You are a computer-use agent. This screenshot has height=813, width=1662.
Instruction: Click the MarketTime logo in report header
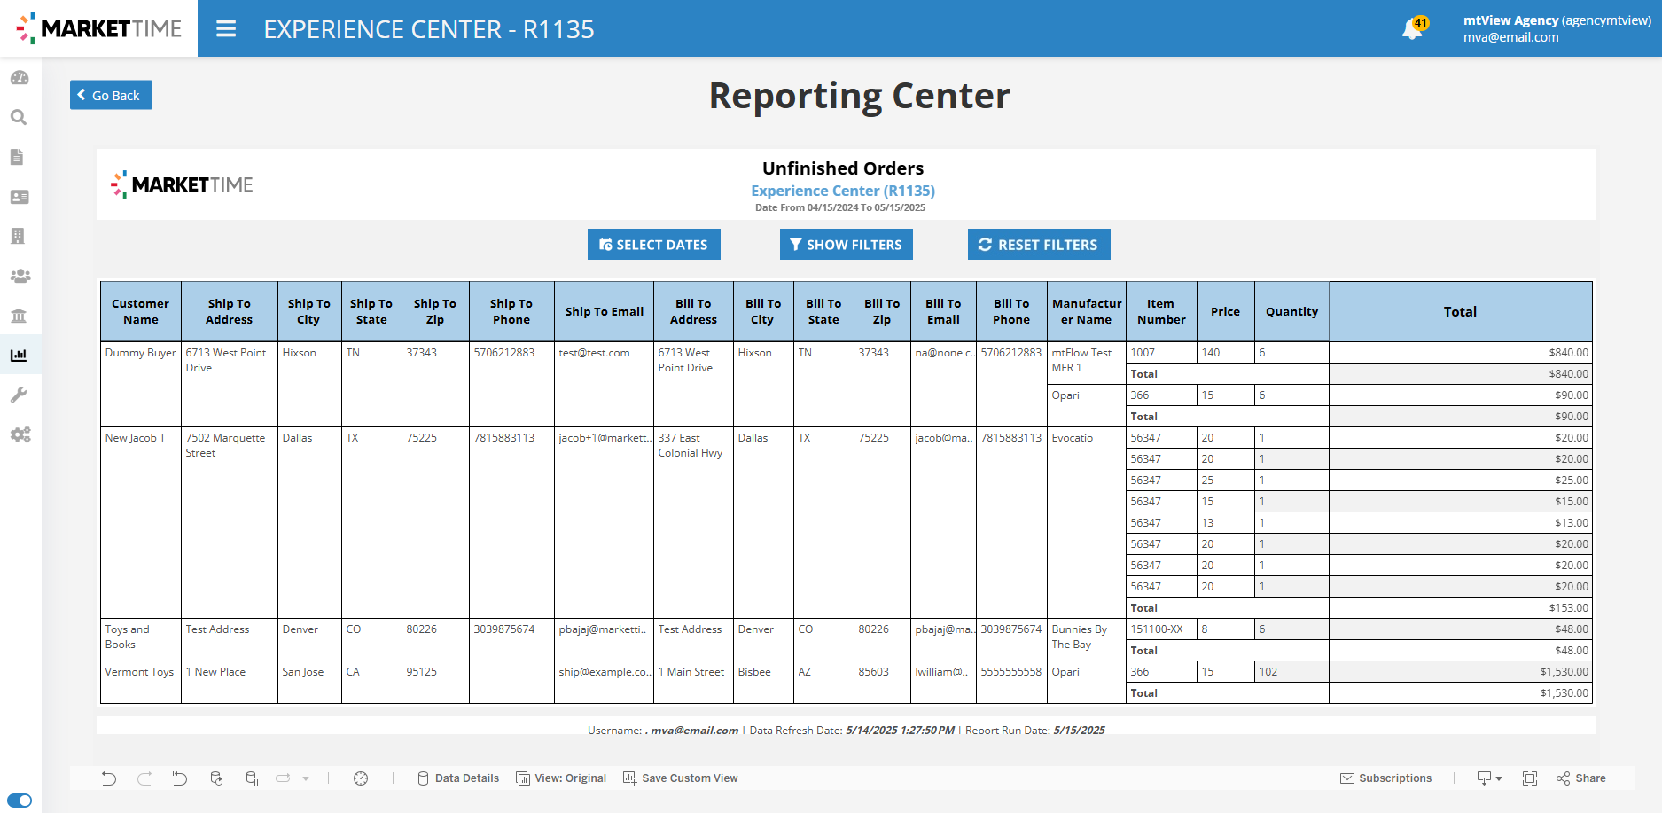182,184
